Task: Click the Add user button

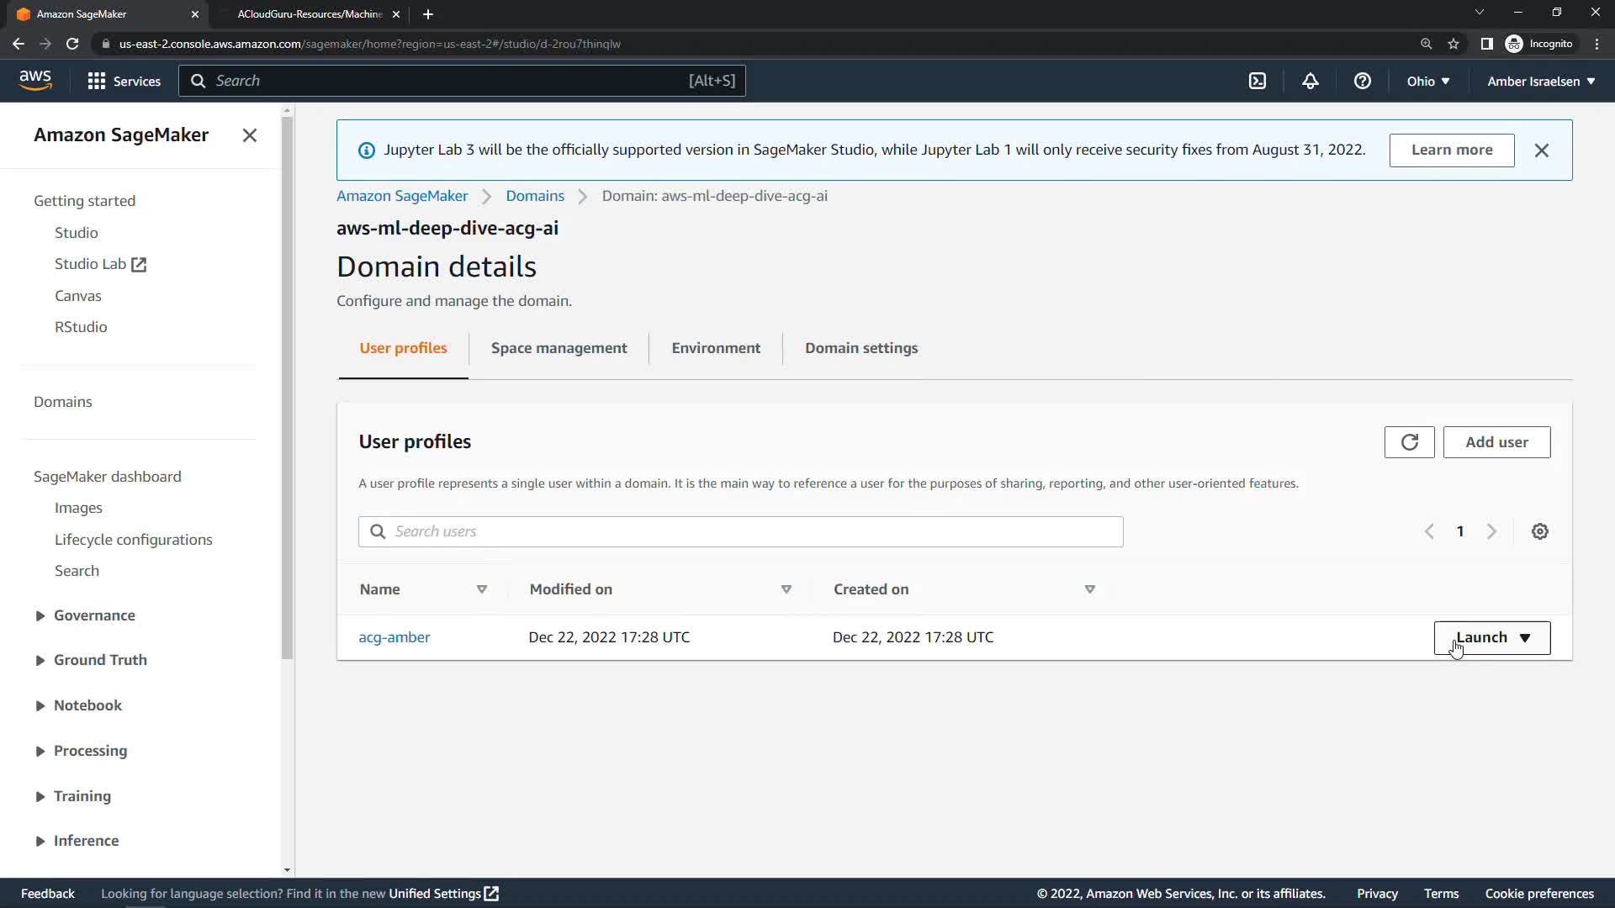Action: point(1496,442)
